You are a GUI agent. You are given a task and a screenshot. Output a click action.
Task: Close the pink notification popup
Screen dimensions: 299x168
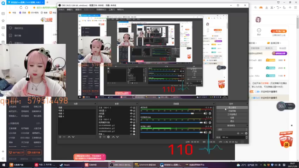[x=104, y=156]
